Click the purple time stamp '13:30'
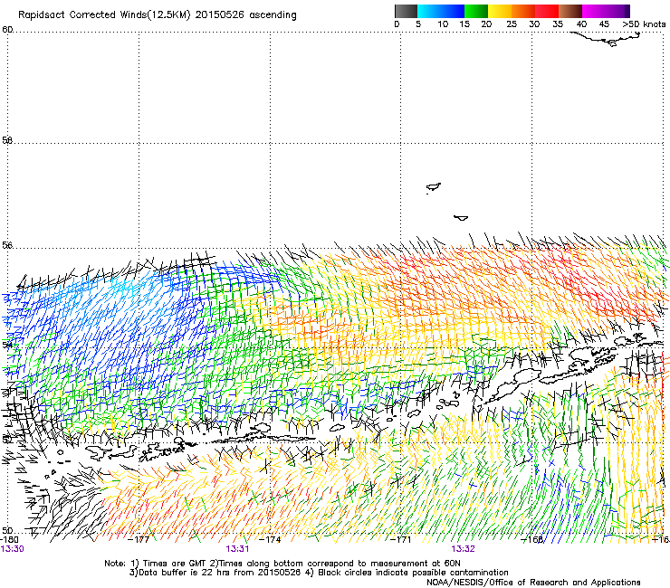This screenshot has width=670, height=588. [13, 549]
